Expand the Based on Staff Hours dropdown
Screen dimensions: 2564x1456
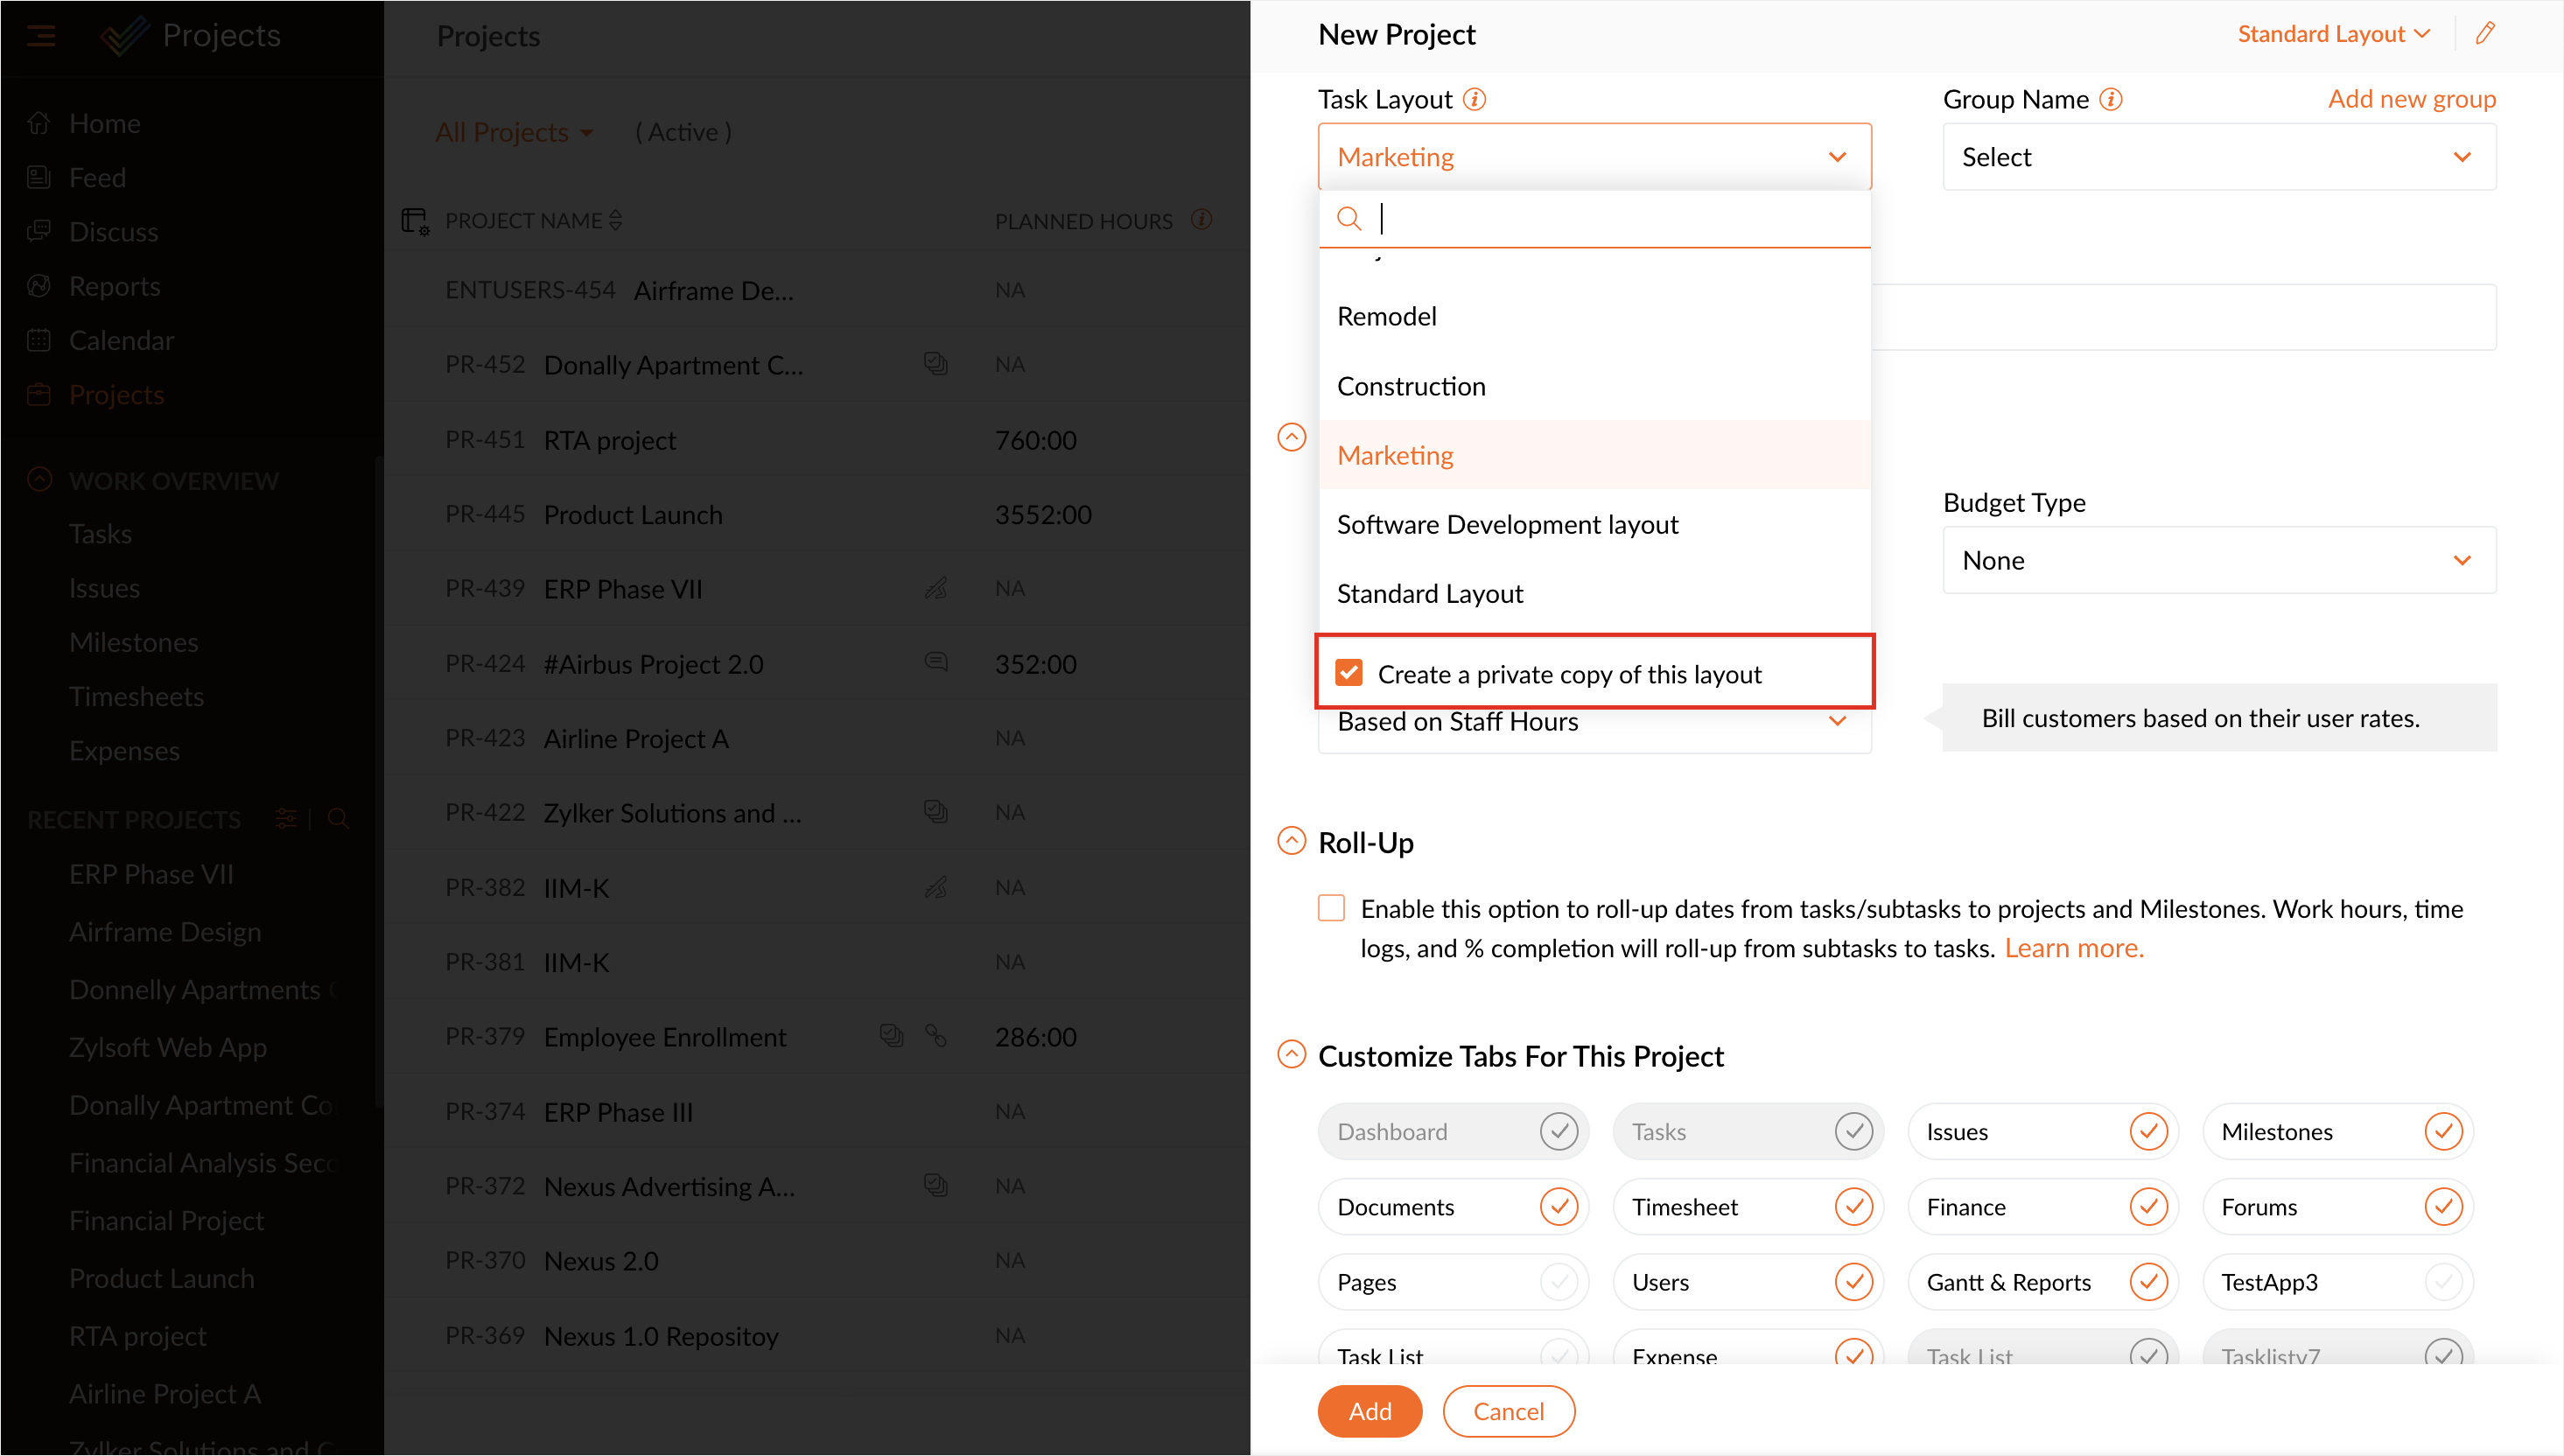(1837, 721)
